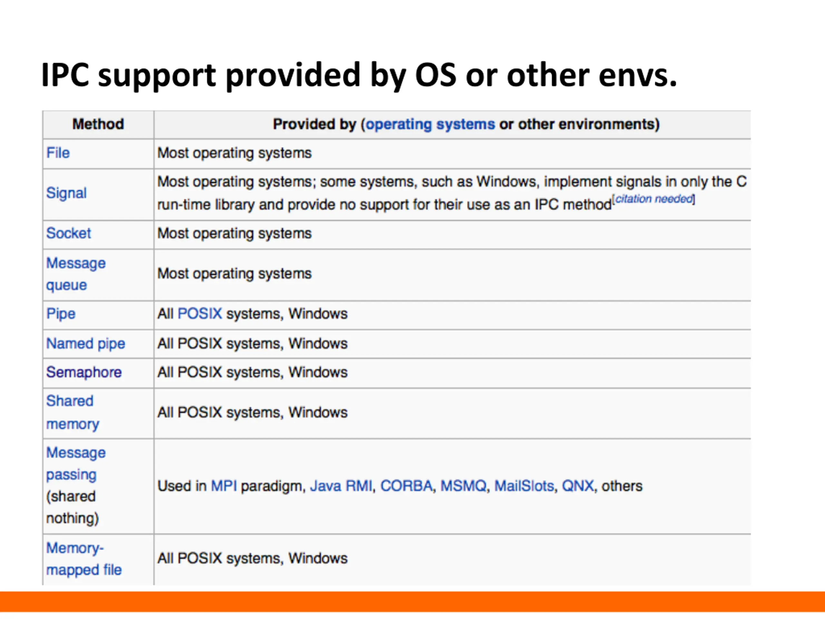Image resolution: width=825 pixels, height=619 pixels.
Task: Open the File method link
Action: tap(58, 153)
